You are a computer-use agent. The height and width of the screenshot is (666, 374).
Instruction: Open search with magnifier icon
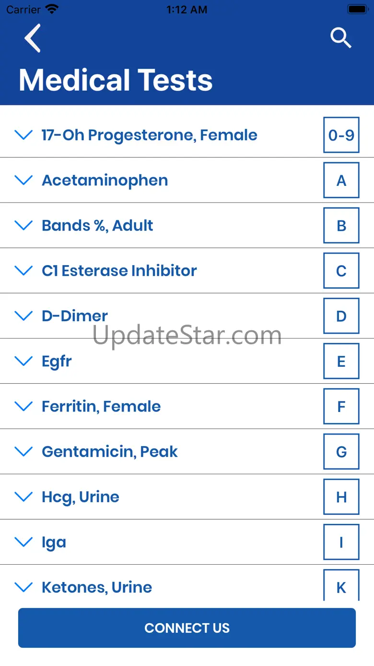(341, 38)
